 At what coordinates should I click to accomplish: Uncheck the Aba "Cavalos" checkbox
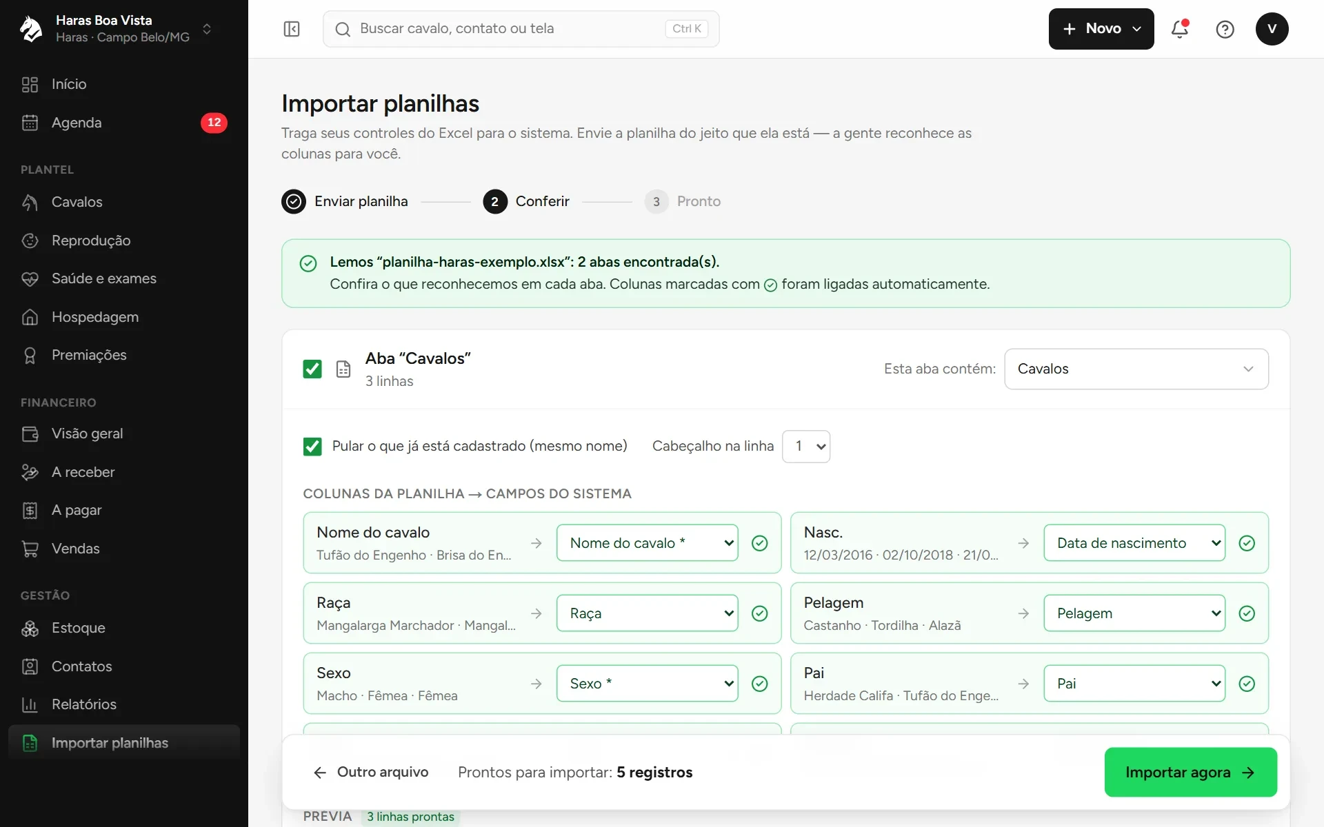coord(312,369)
